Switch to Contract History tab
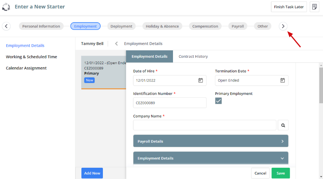The width and height of the screenshot is (323, 179). (193, 56)
